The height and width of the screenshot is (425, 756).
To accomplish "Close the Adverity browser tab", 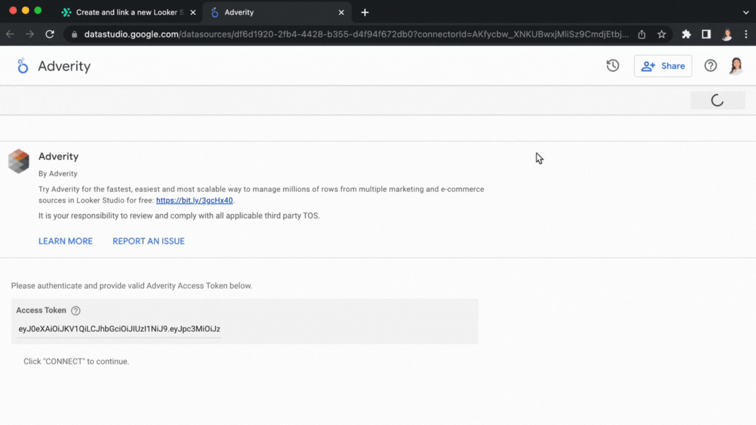I will coord(341,12).
